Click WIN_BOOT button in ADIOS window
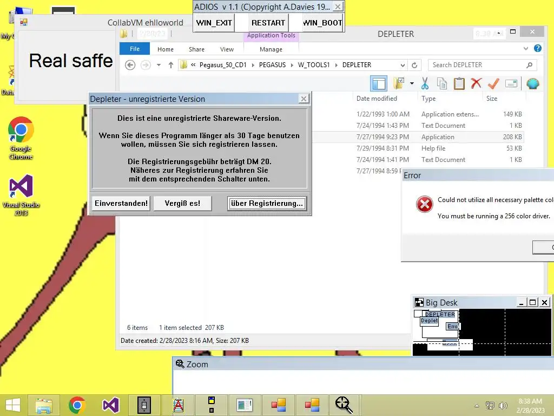The width and height of the screenshot is (554, 416). point(322,23)
